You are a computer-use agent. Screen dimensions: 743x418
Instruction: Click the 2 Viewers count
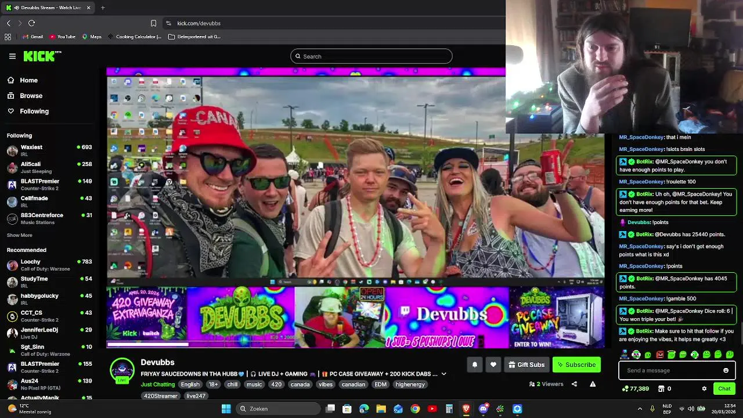[x=546, y=384]
